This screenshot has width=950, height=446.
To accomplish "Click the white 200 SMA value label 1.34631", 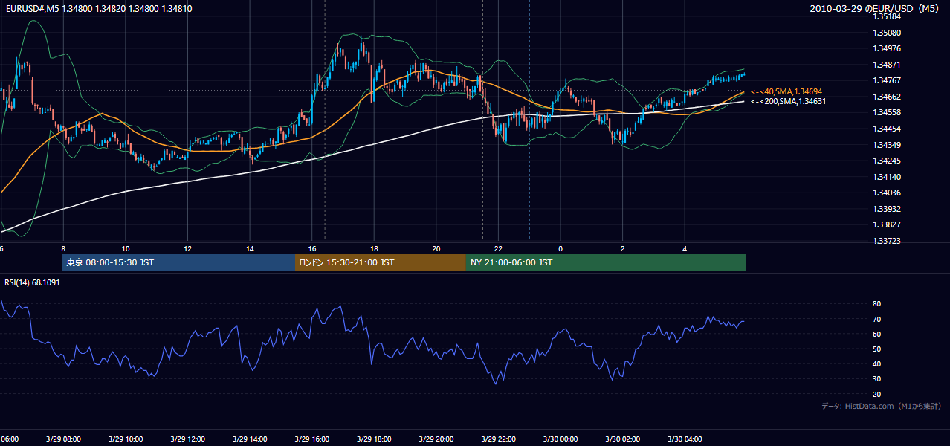I will (788, 101).
